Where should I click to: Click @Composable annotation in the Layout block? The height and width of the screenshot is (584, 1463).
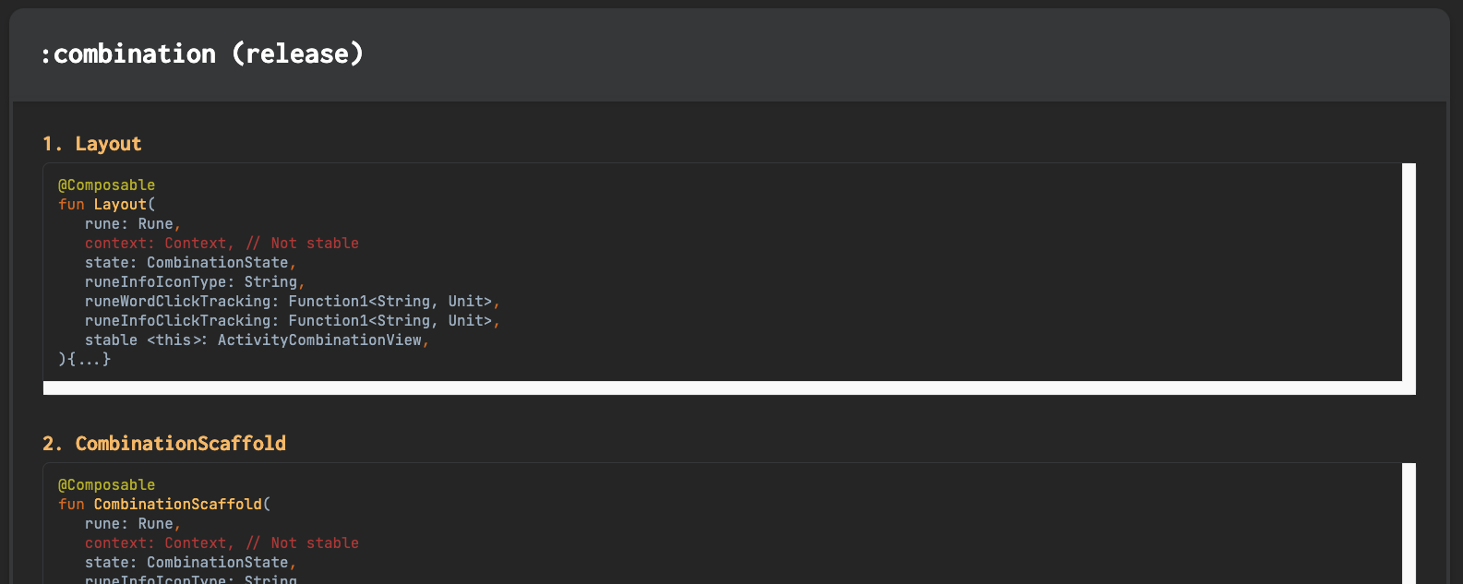coord(107,185)
